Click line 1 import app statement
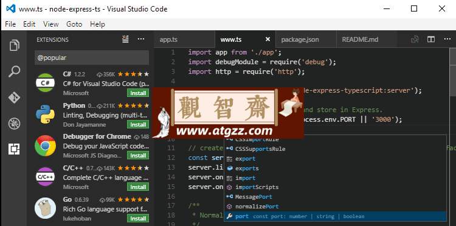 (235, 53)
